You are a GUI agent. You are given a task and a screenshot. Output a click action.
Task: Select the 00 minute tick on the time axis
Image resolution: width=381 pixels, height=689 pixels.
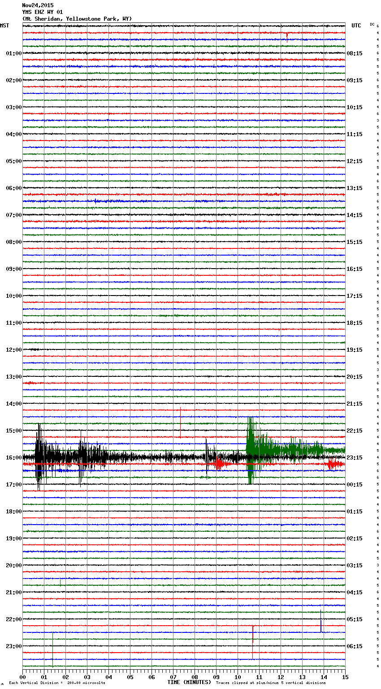point(23,677)
